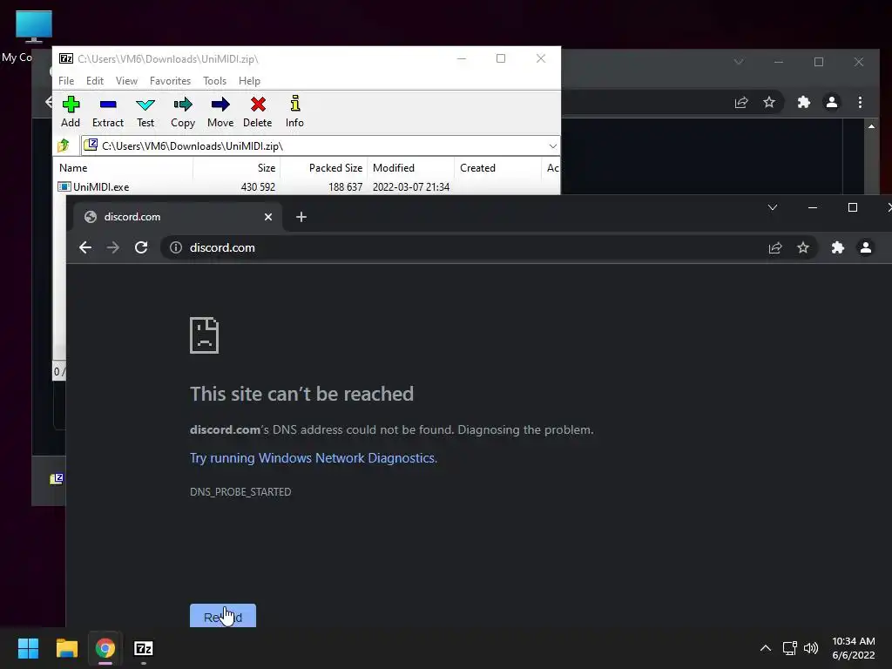Switch to Chrome on the taskbar
Image resolution: width=892 pixels, height=669 pixels.
(105, 648)
